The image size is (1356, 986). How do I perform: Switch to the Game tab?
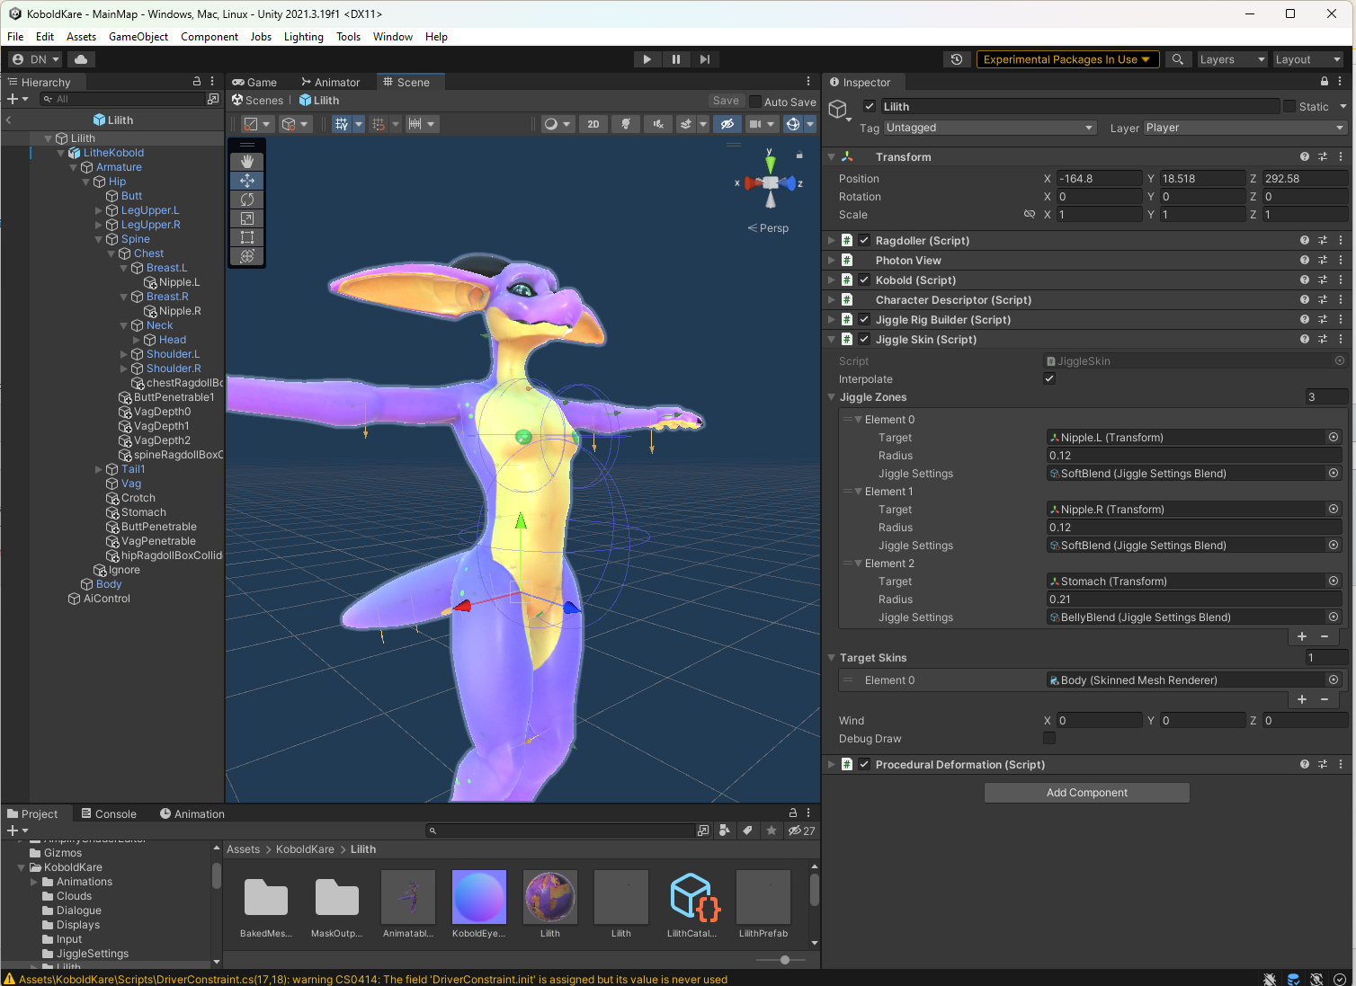pos(255,82)
